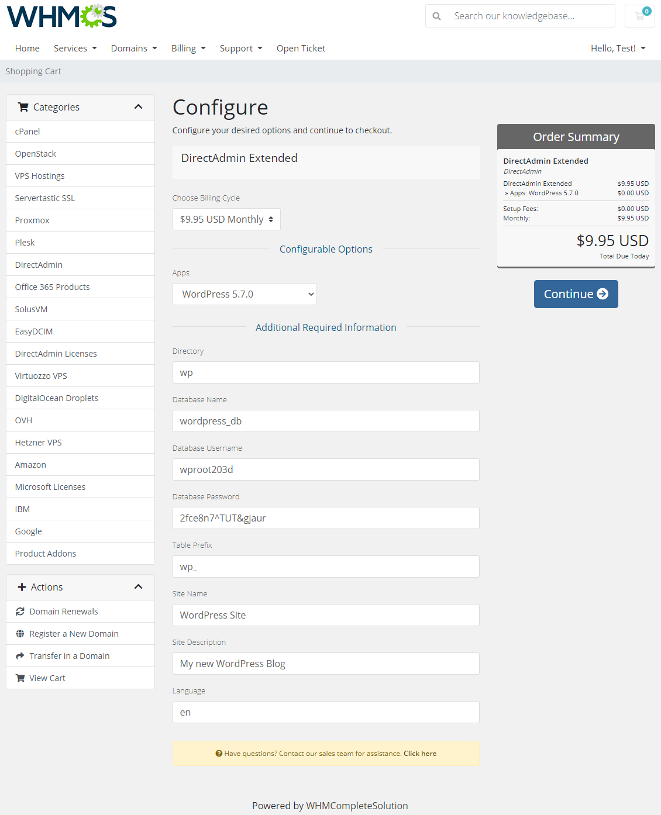This screenshot has height=815, width=661.
Task: Click the Continue button
Action: tap(576, 294)
